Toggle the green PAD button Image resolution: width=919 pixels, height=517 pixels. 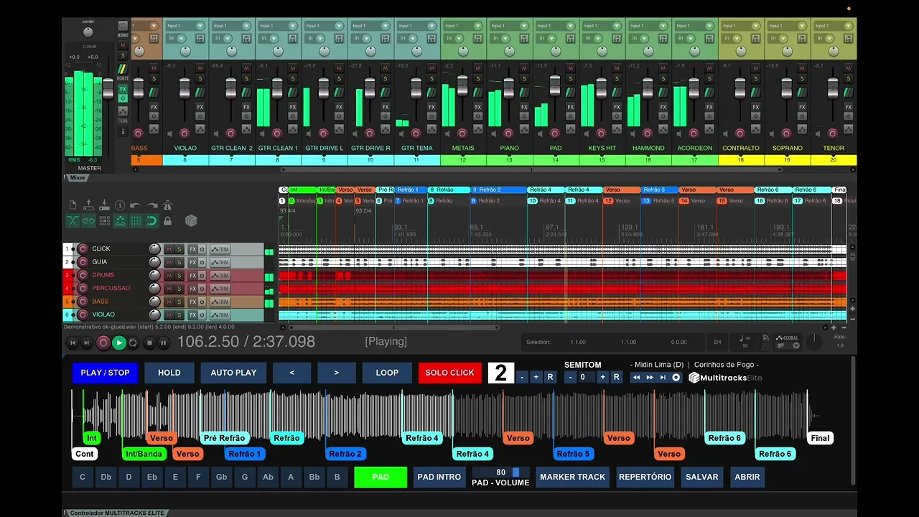(381, 477)
